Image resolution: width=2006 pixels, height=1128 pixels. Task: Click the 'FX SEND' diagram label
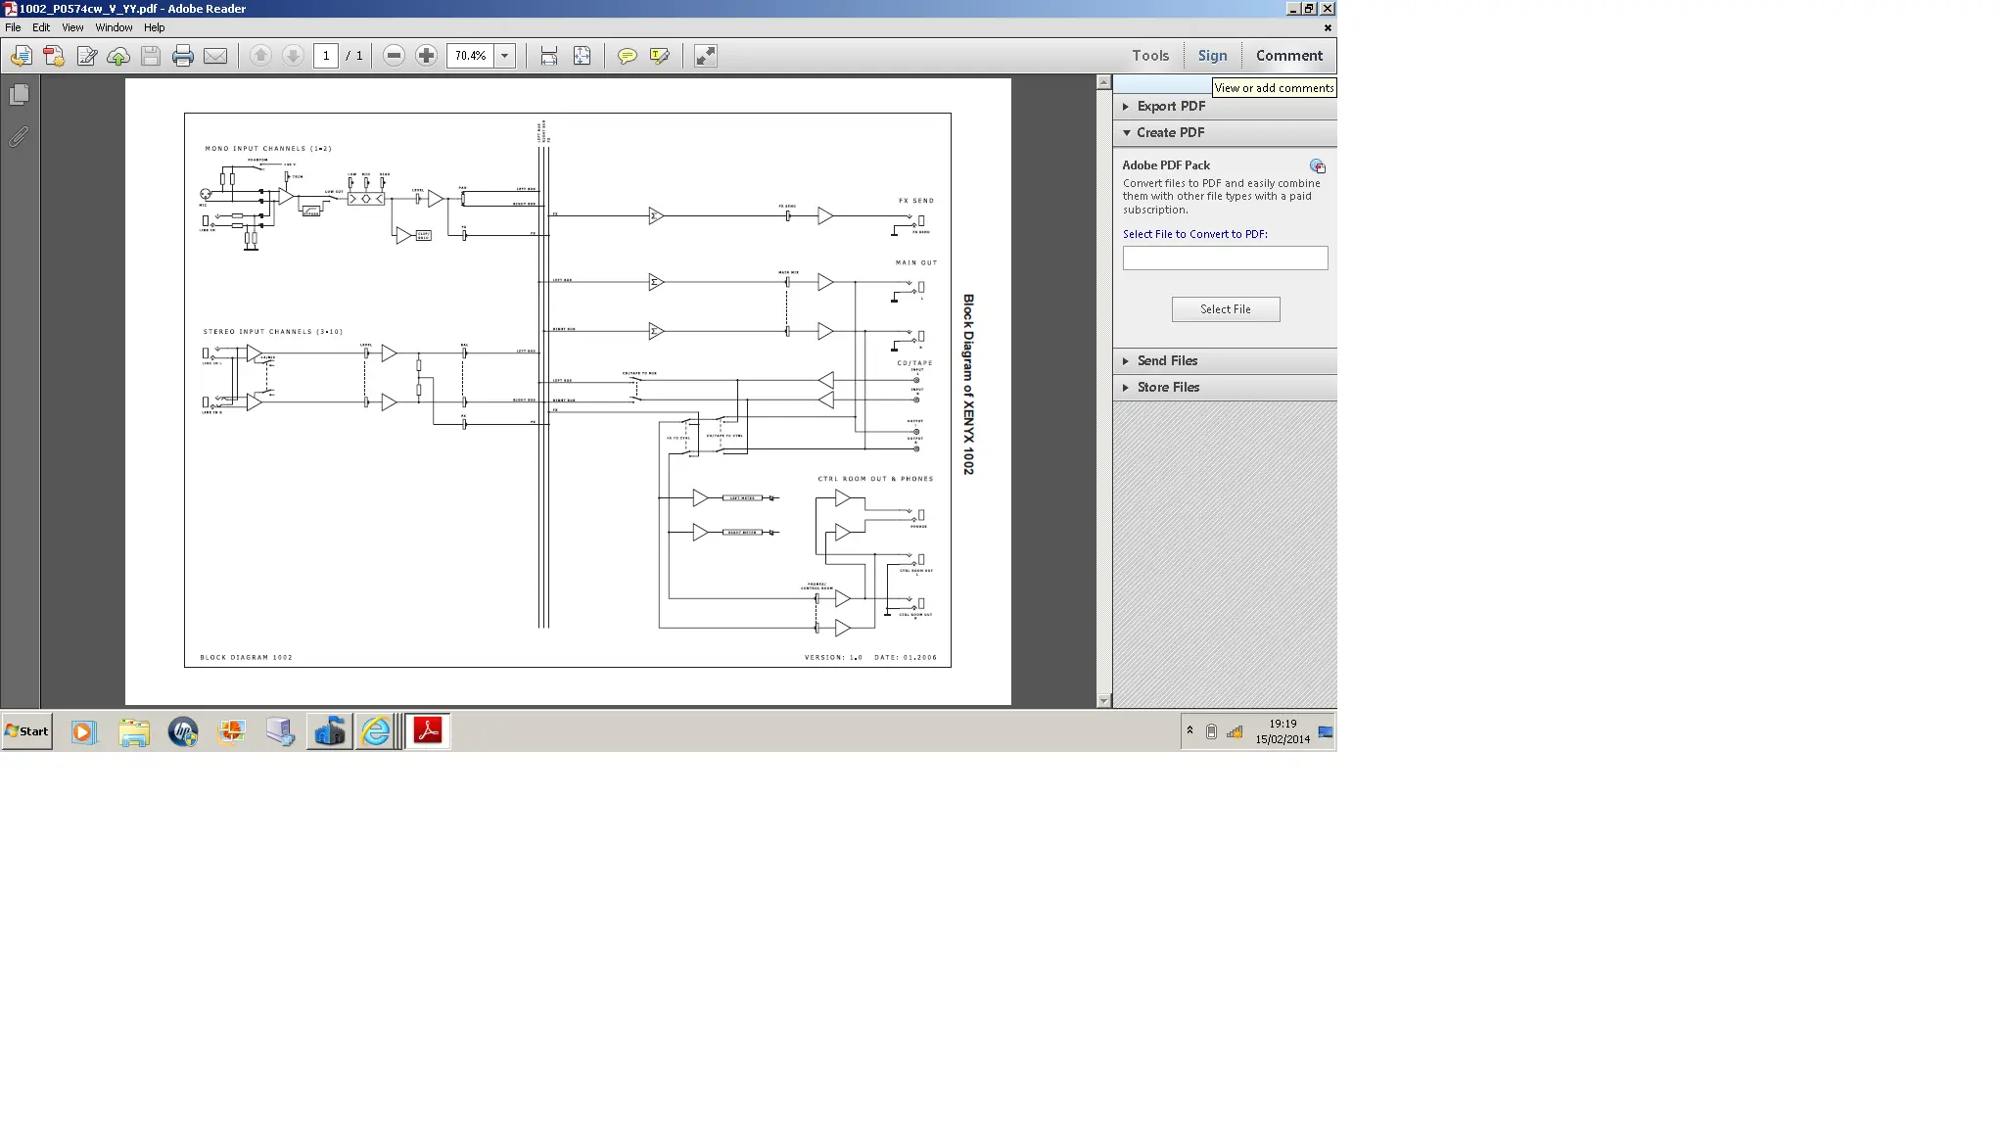tap(916, 201)
